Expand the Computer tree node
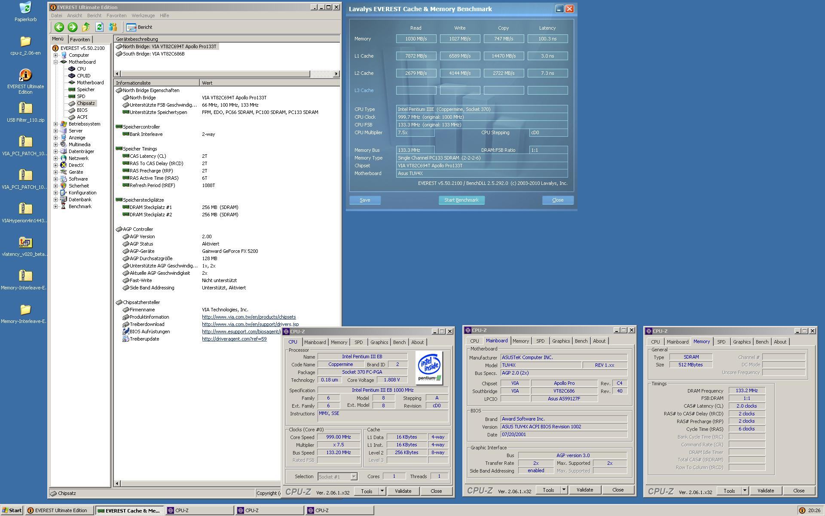This screenshot has width=825, height=516. click(x=55, y=55)
